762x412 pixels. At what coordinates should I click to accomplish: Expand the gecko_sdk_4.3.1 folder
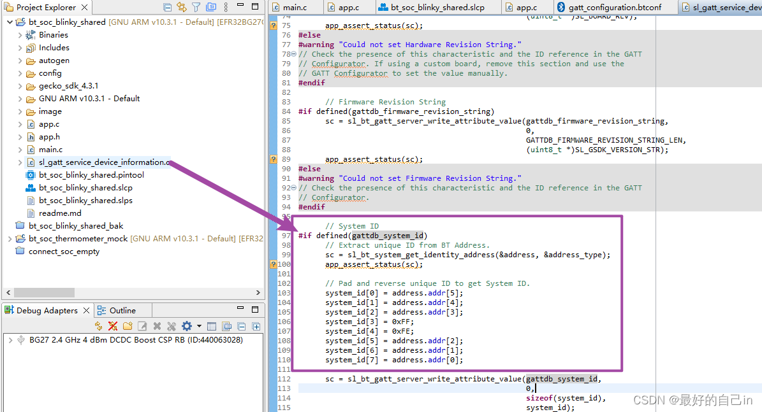coord(20,86)
